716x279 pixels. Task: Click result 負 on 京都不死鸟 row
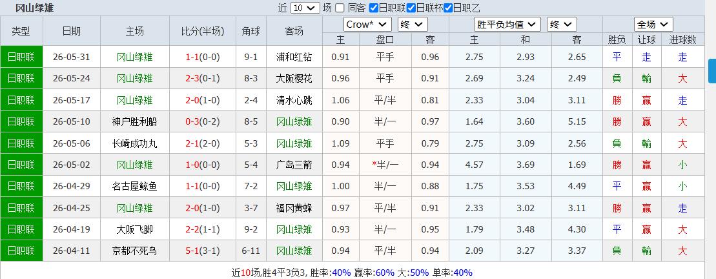pos(617,251)
